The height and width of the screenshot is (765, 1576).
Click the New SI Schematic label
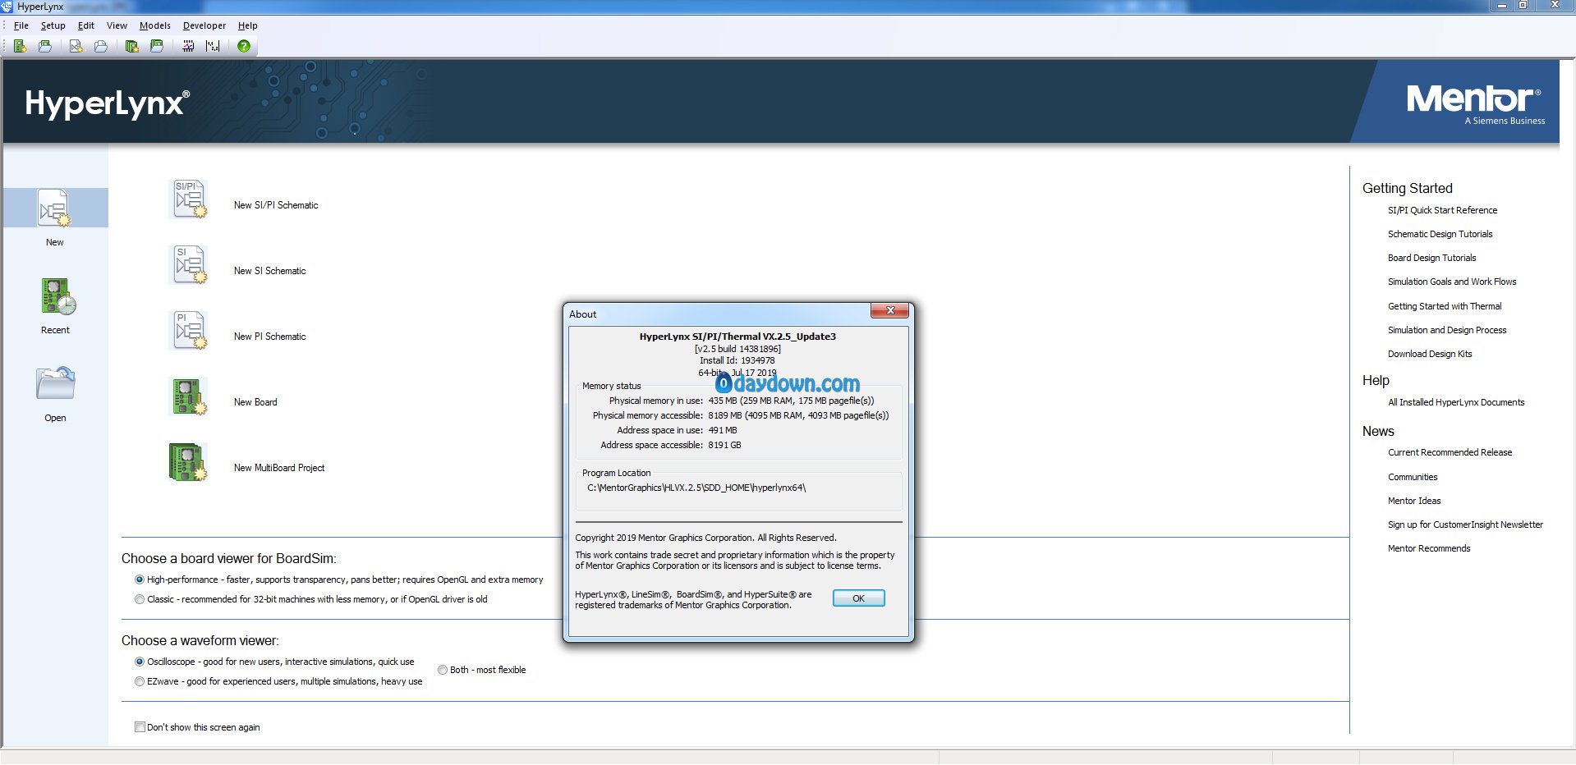[269, 271]
